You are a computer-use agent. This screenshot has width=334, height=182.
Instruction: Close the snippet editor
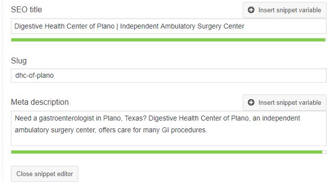point(45,174)
